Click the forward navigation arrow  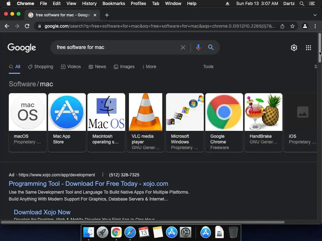(x=17, y=26)
